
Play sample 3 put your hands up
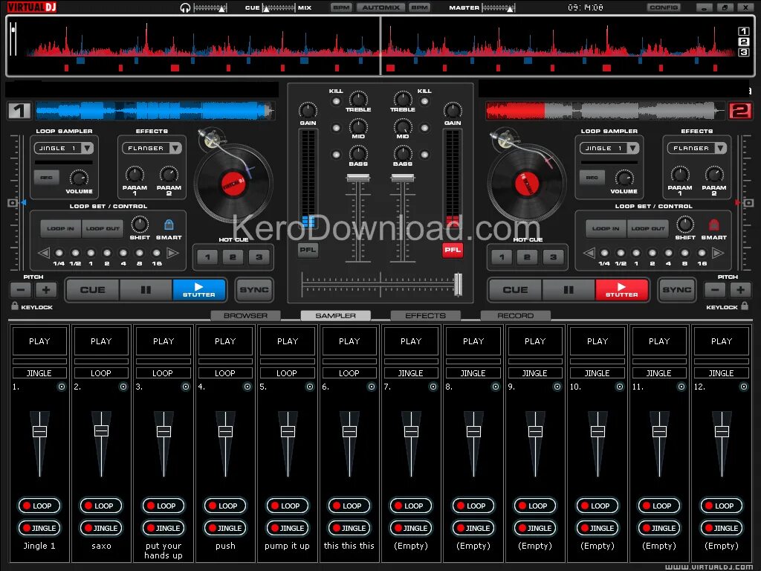coord(163,341)
